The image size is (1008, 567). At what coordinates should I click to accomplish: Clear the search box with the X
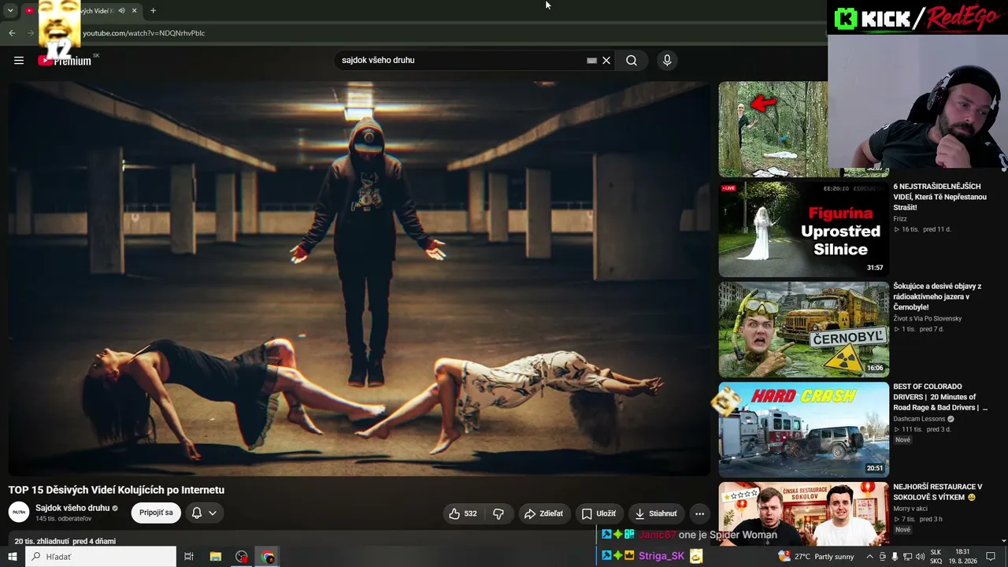click(606, 60)
